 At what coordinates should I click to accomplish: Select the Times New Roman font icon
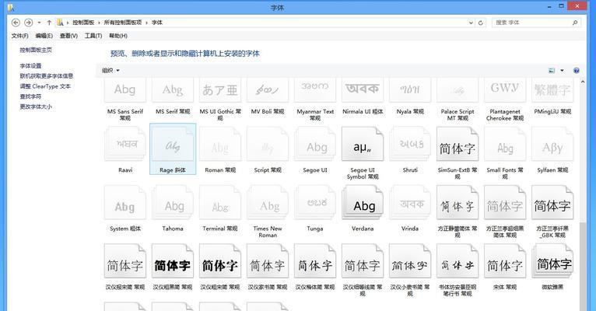[x=268, y=203]
